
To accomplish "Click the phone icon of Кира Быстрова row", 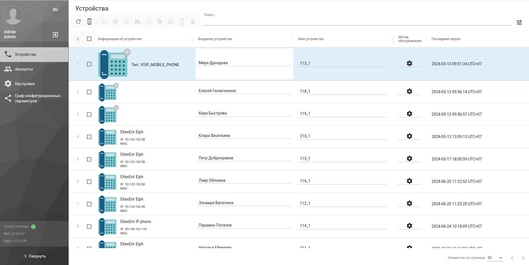I will (x=107, y=114).
